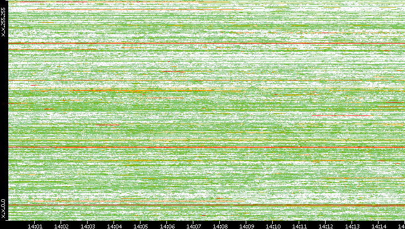Image resolution: width=405 pixels, height=229 pixels.
Task: Click the 14:07 time label
Action: tap(193, 226)
